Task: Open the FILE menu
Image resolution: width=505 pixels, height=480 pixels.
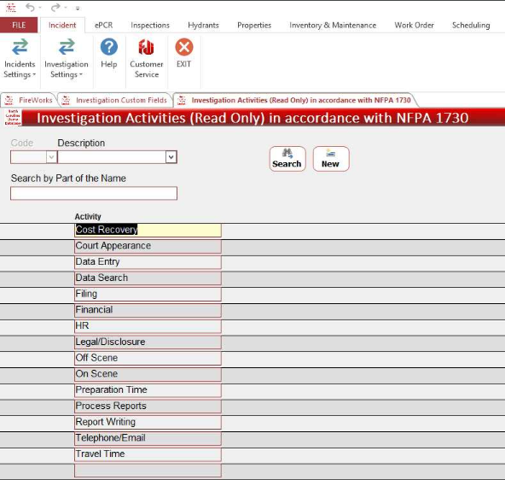Action: click(19, 25)
